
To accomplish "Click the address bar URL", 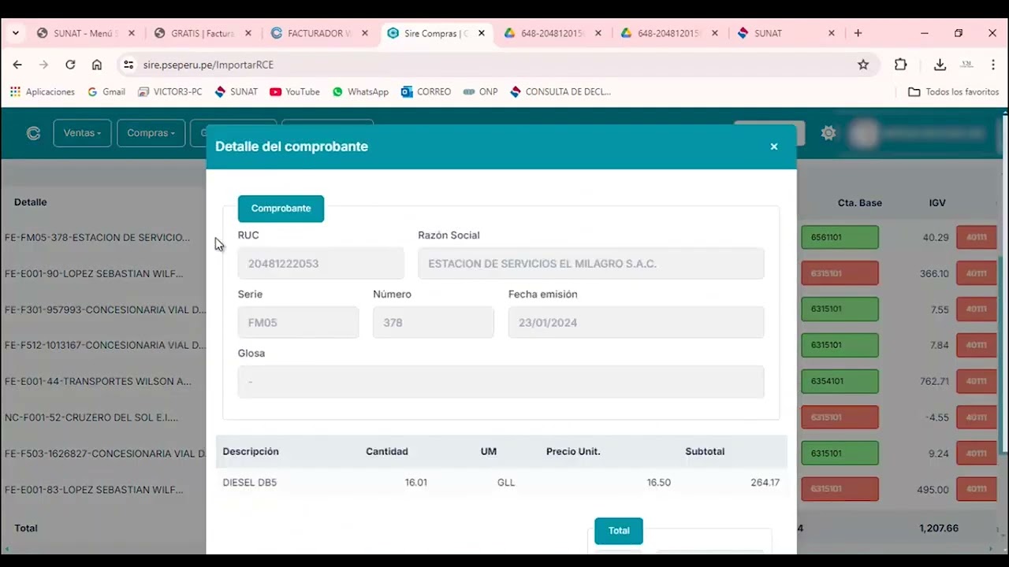I will click(x=208, y=65).
